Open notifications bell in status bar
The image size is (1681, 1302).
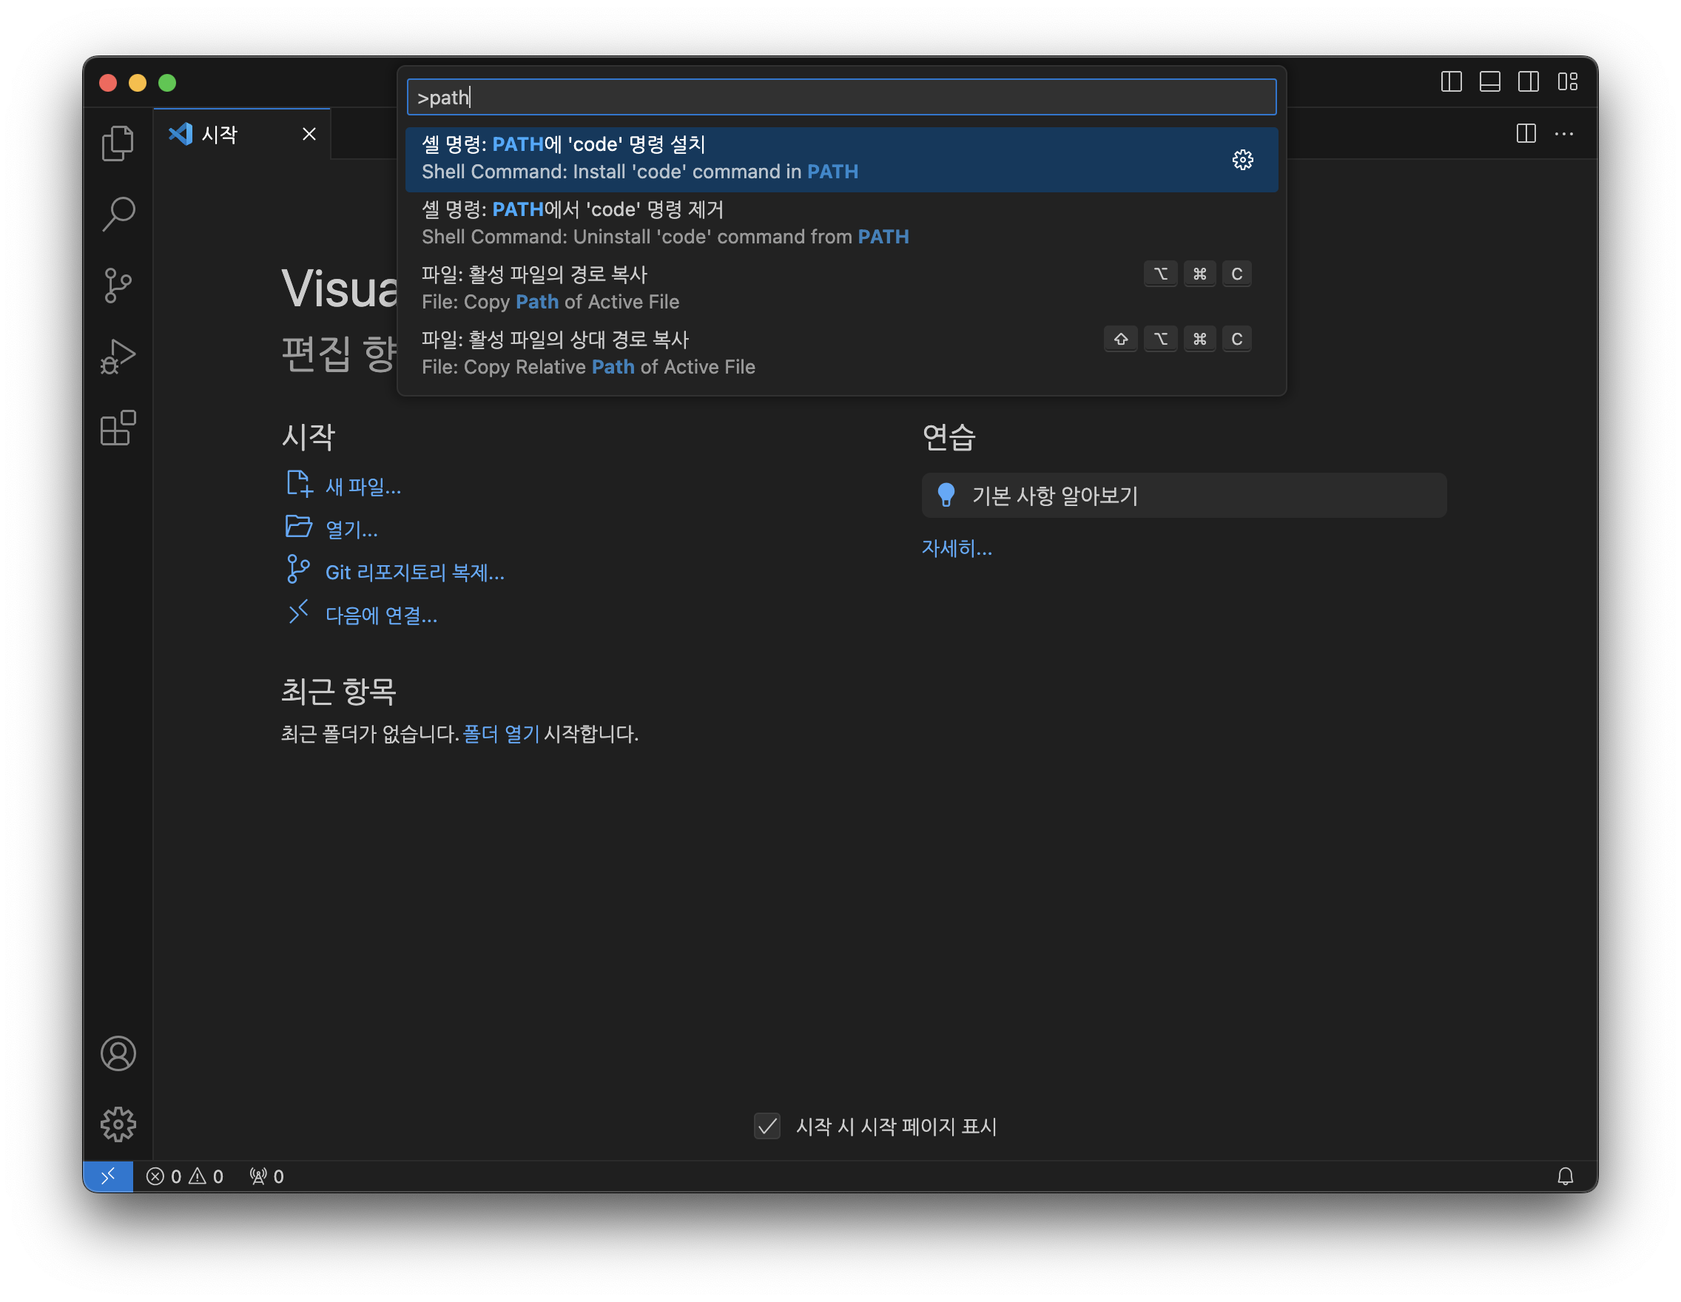[1565, 1175]
